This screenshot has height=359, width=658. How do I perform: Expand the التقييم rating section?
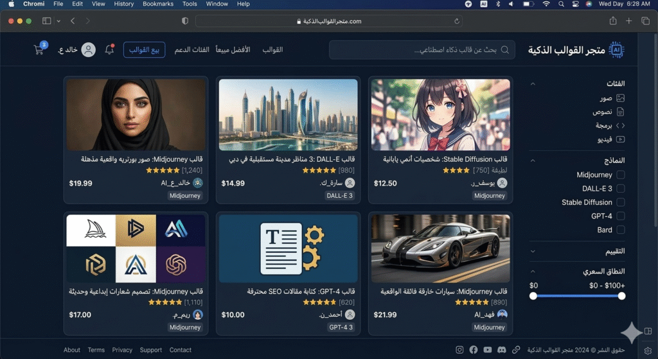pyautogui.click(x=533, y=251)
